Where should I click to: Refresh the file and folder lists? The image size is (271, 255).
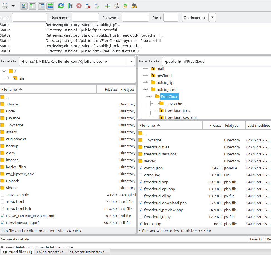61,6
